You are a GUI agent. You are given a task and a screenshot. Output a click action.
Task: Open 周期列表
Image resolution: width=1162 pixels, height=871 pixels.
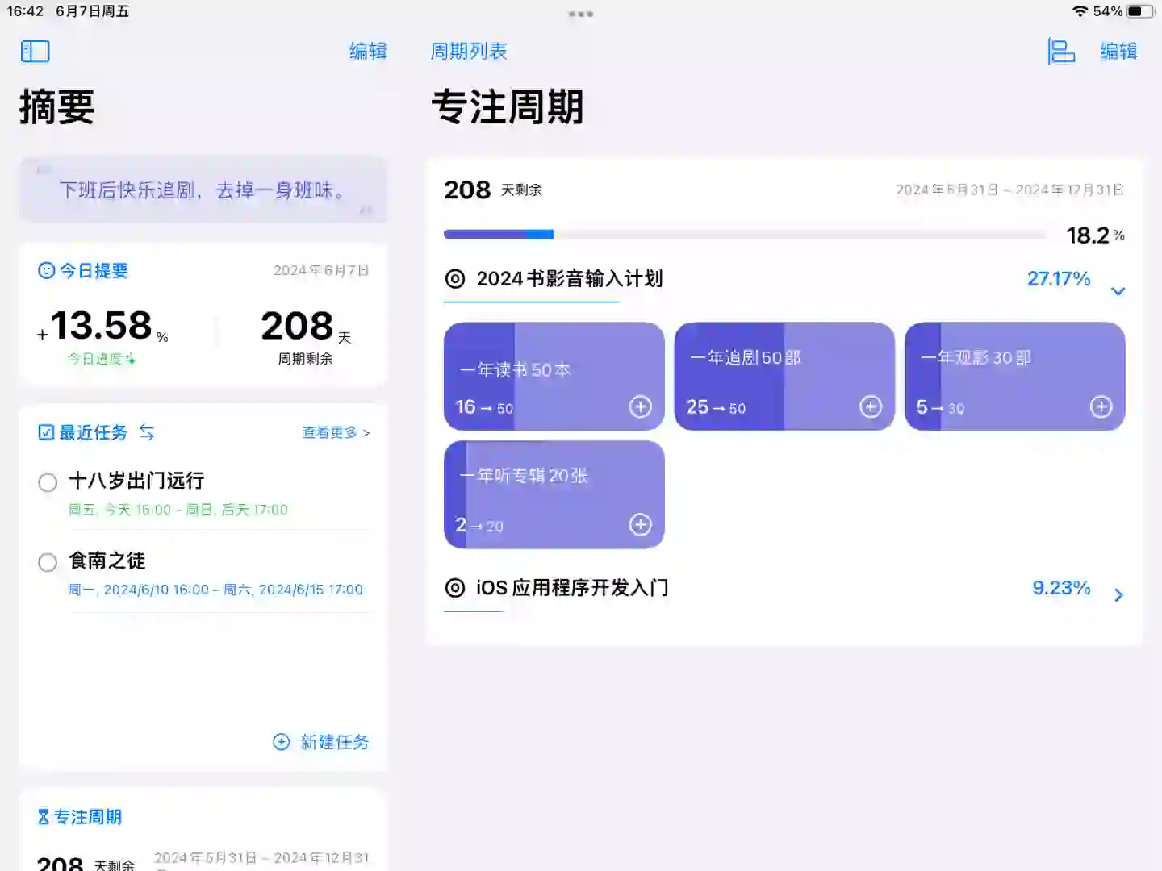coord(470,51)
